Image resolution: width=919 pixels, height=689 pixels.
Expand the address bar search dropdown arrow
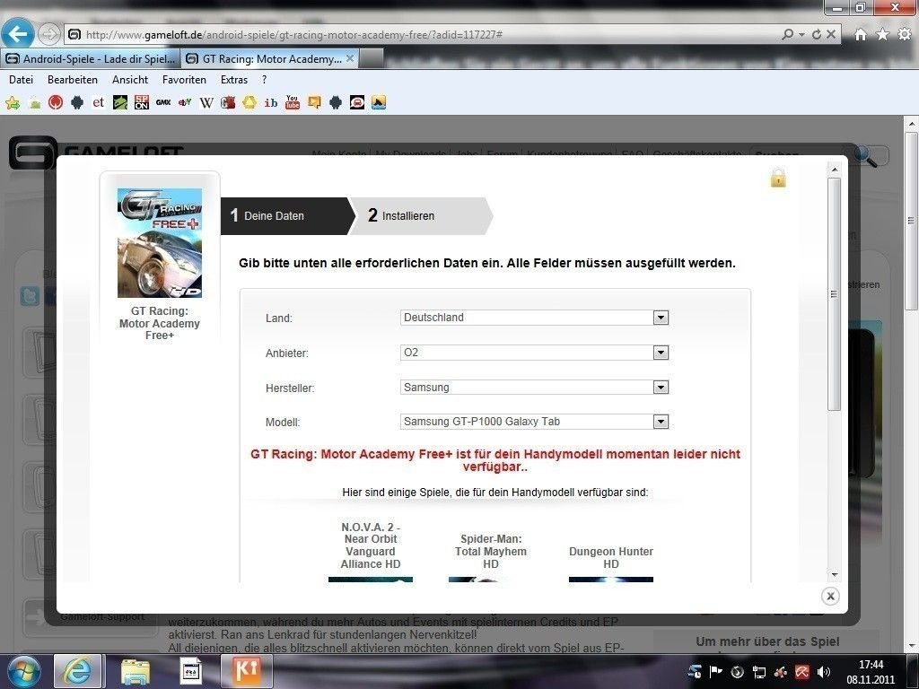(x=801, y=35)
